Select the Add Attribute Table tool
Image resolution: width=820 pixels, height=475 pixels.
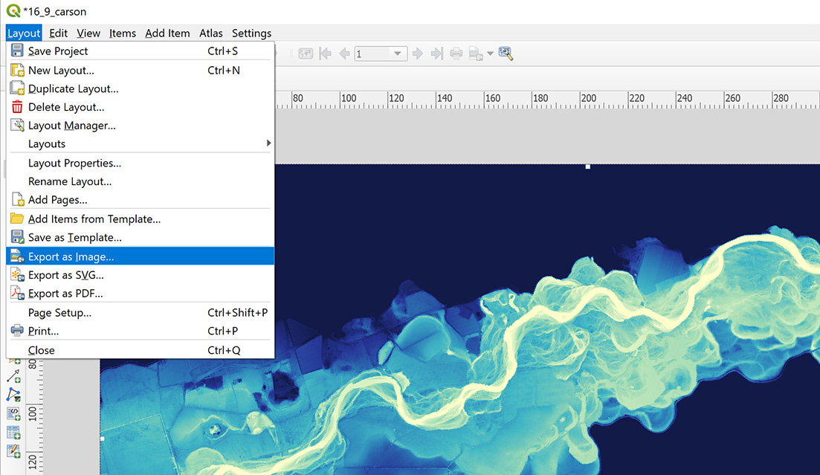click(x=13, y=433)
